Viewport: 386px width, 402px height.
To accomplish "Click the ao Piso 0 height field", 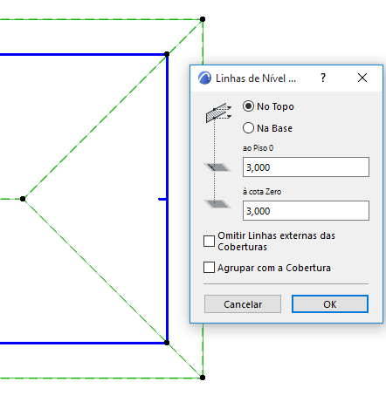I will click(x=306, y=167).
